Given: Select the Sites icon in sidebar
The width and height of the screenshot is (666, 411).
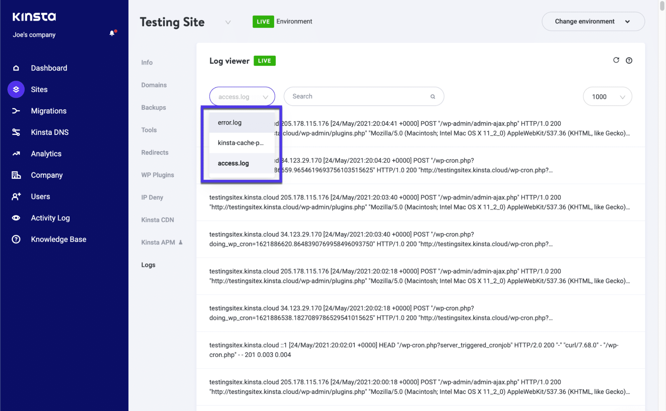Looking at the screenshot, I should pyautogui.click(x=16, y=89).
